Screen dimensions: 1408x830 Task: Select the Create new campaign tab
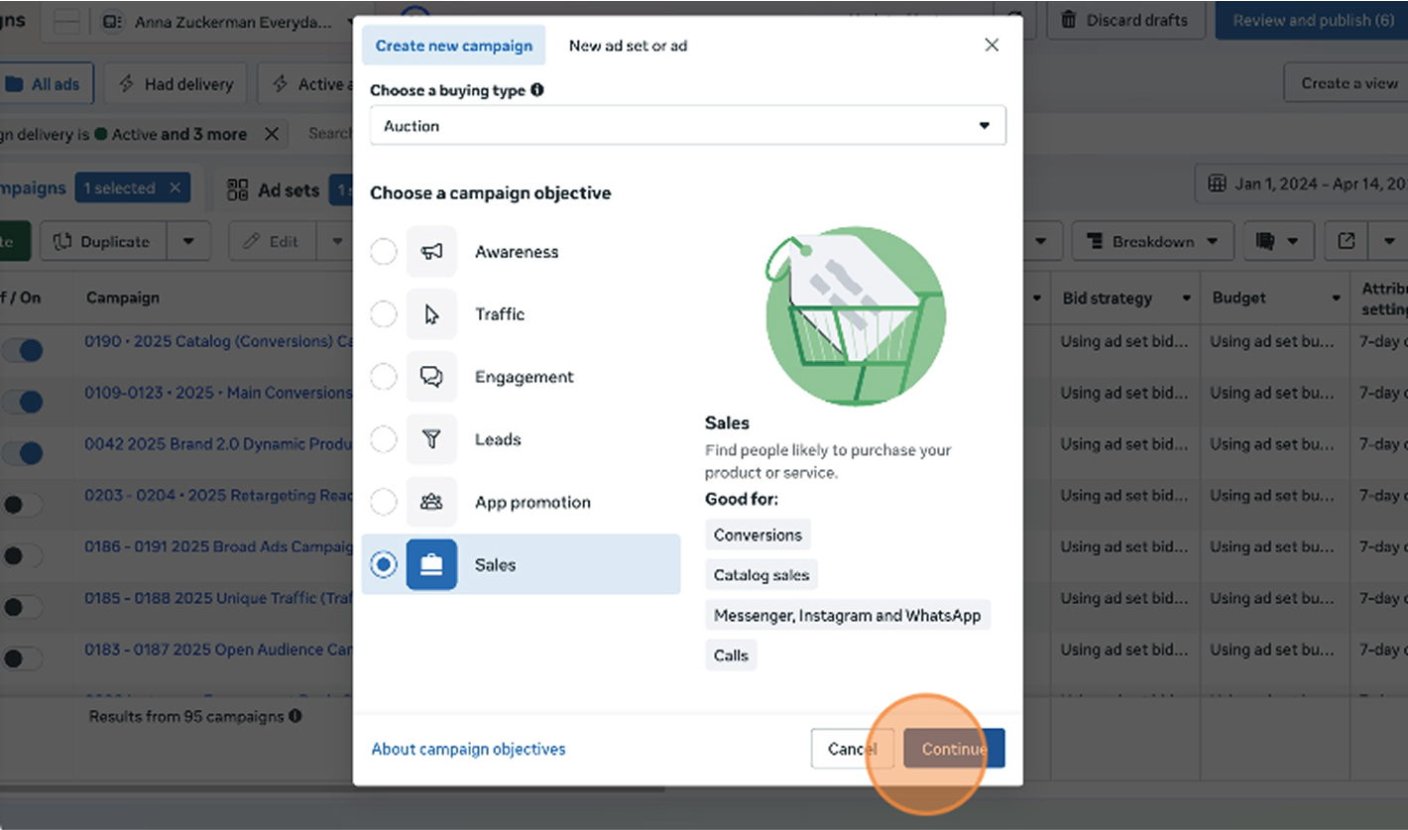(x=453, y=46)
